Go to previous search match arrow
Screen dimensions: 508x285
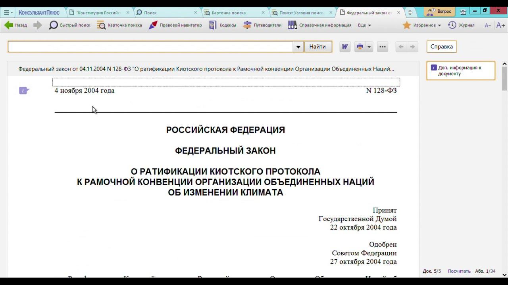click(401, 47)
